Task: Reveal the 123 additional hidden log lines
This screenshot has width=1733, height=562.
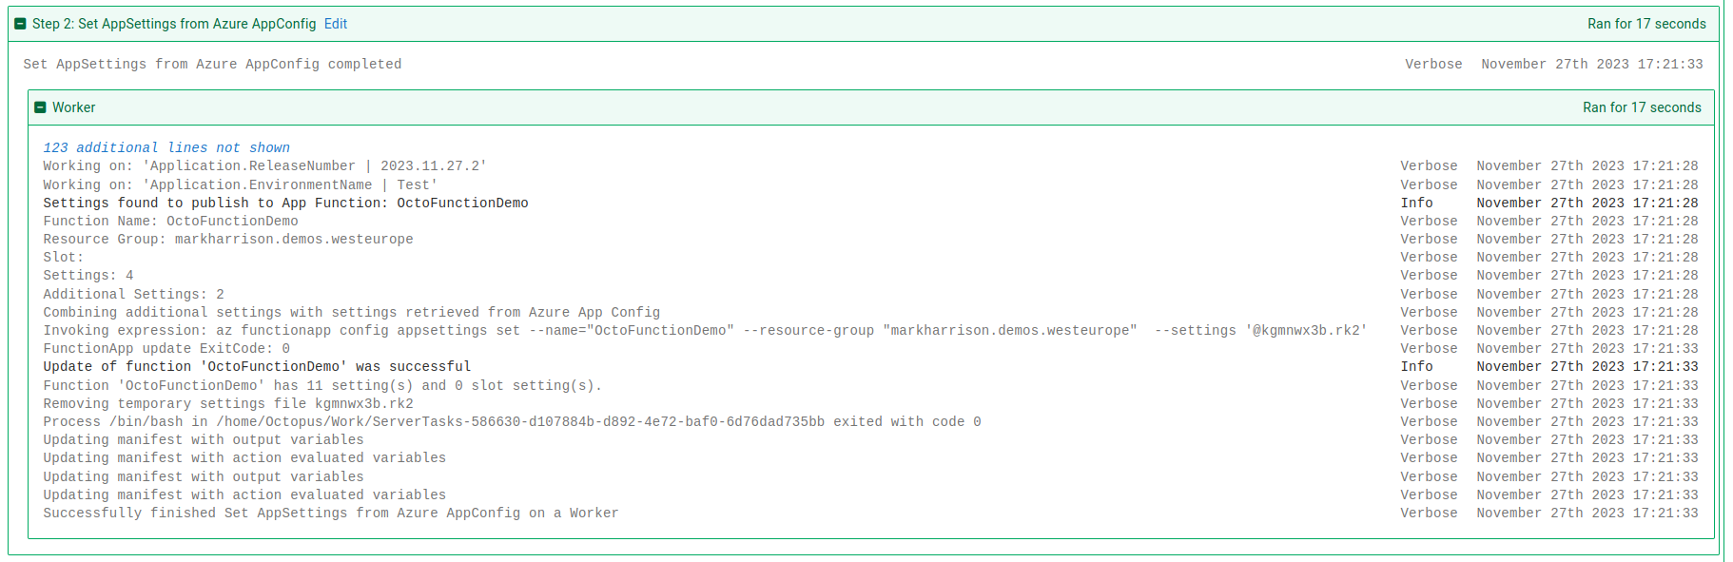Action: point(165,146)
